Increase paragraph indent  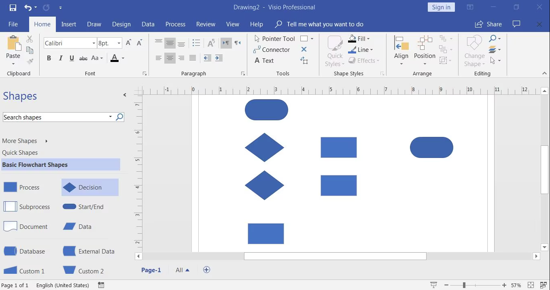(x=219, y=58)
